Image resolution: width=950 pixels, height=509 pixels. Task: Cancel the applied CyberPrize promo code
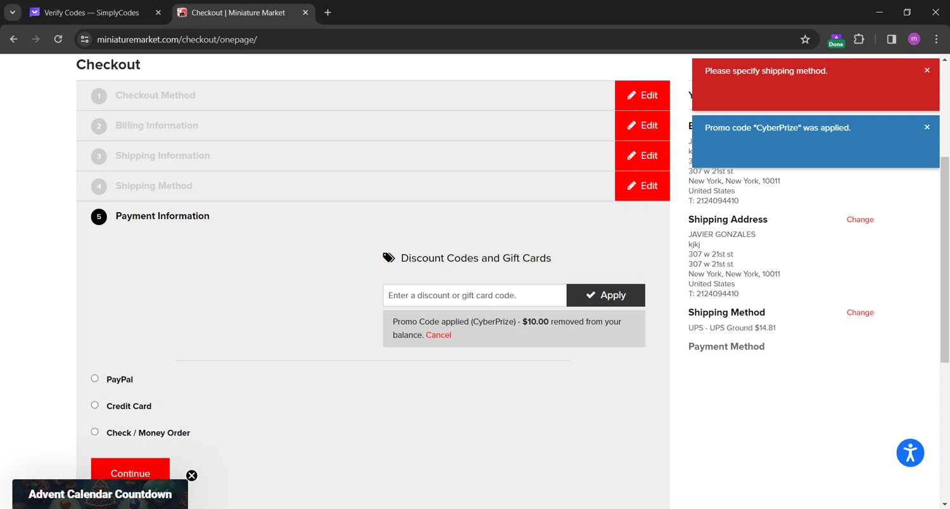[x=438, y=335]
